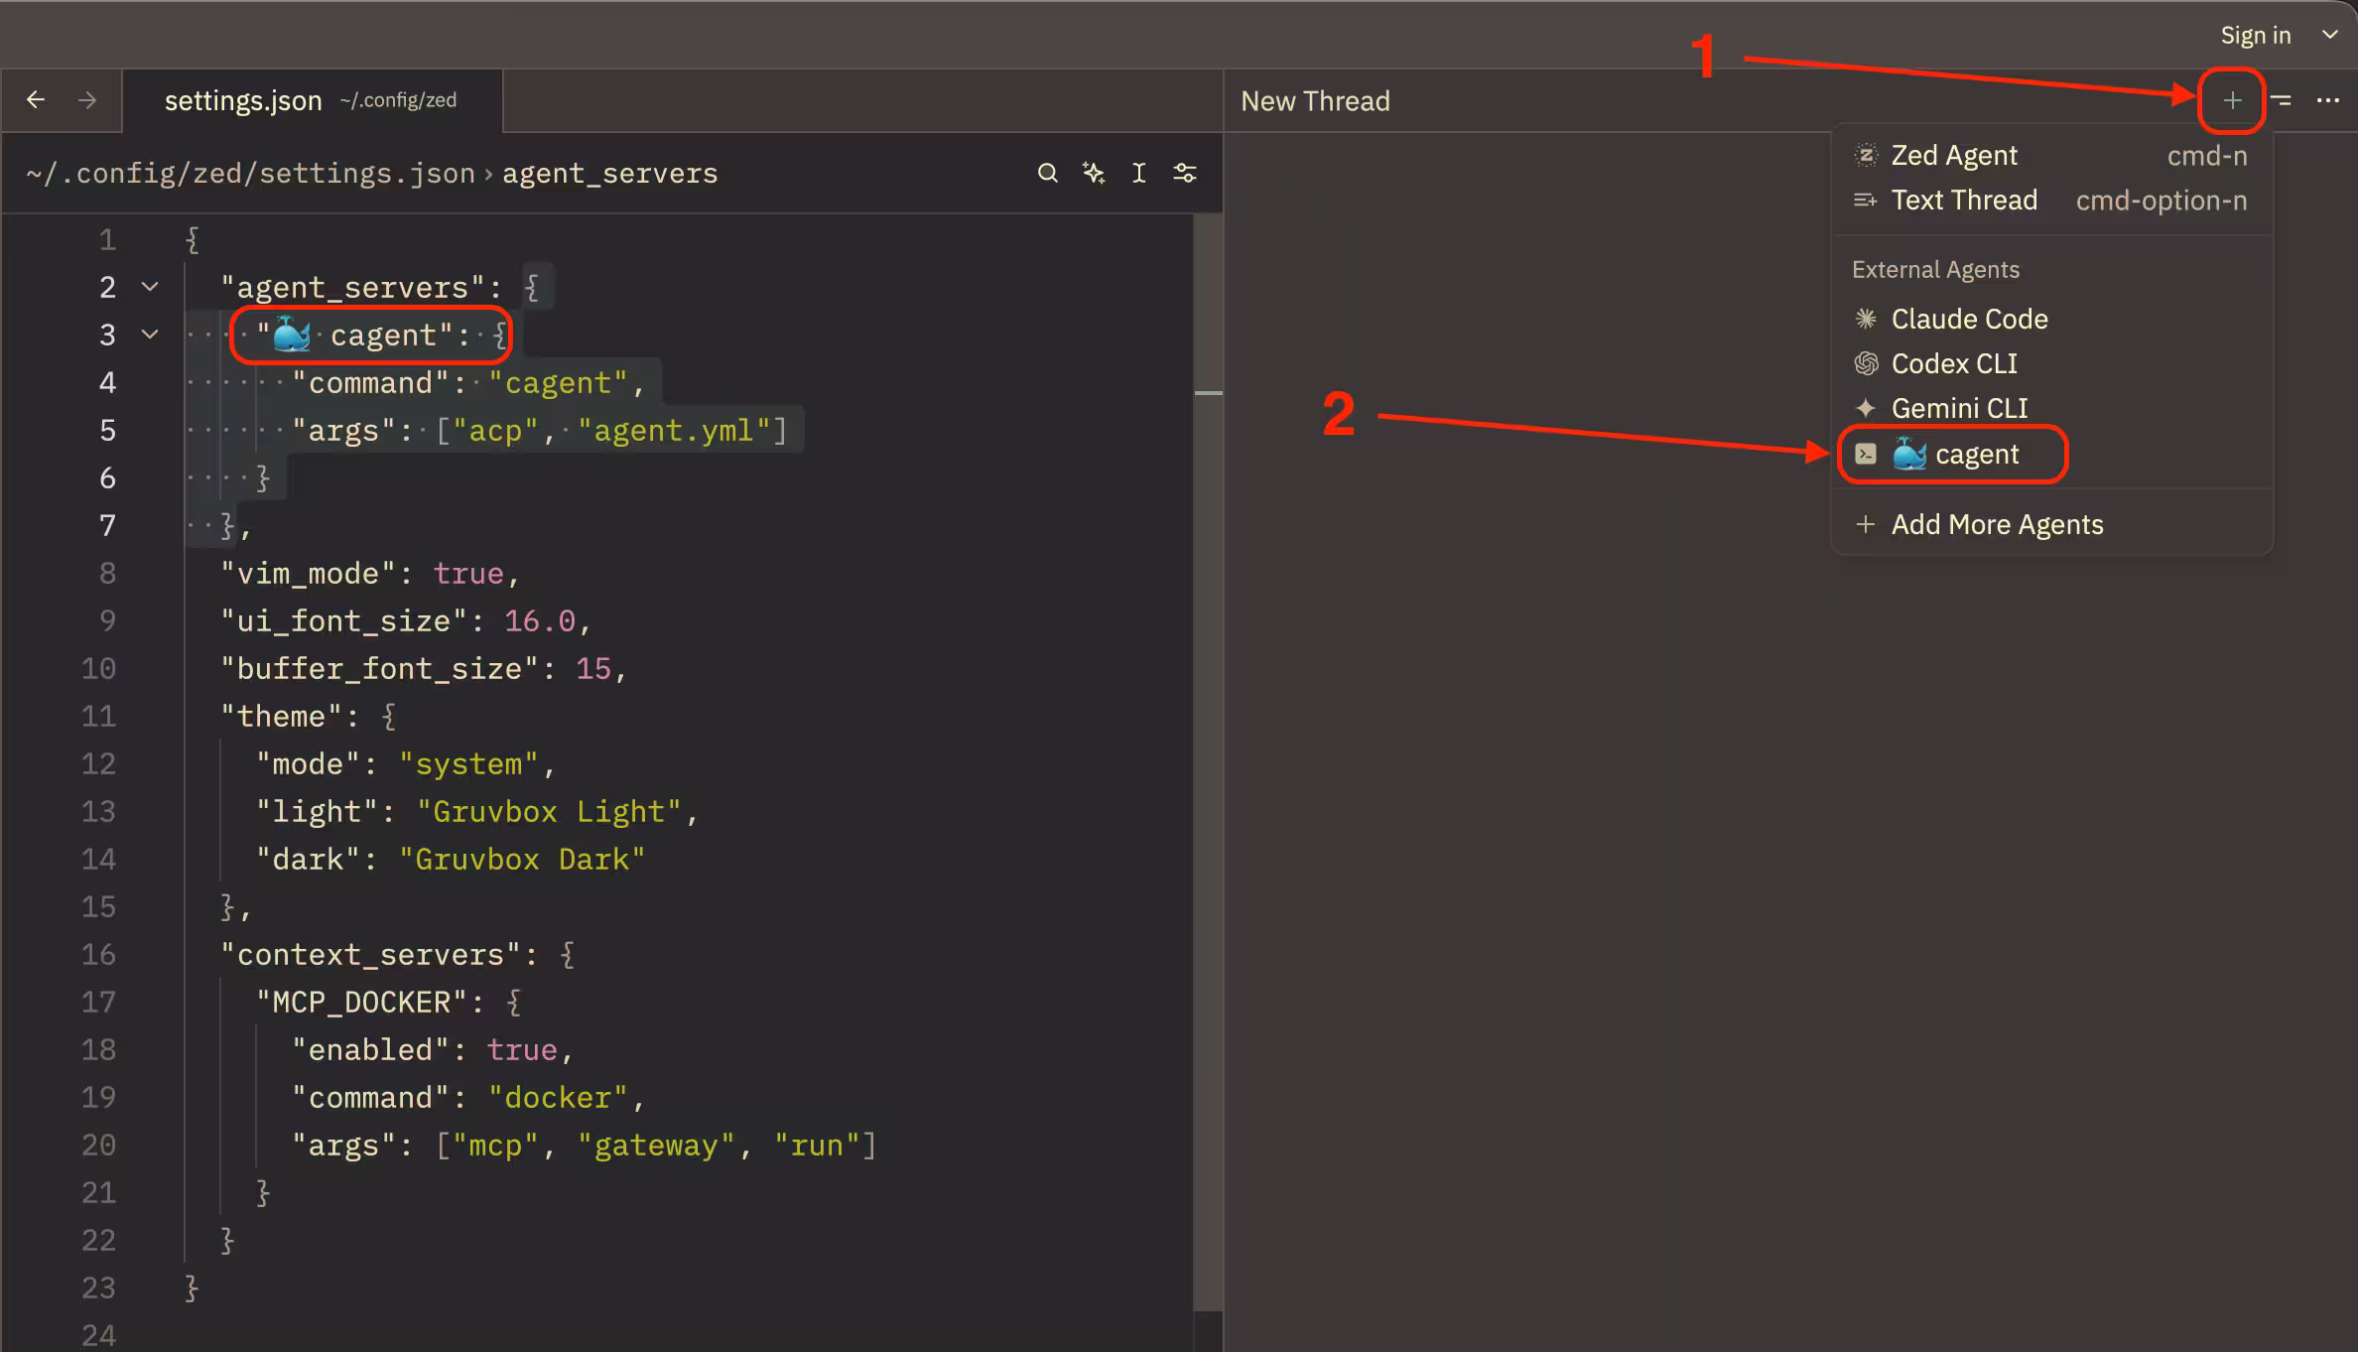The image size is (2358, 1352).
Task: Start a new thread with the plus icon
Action: (x=2231, y=100)
